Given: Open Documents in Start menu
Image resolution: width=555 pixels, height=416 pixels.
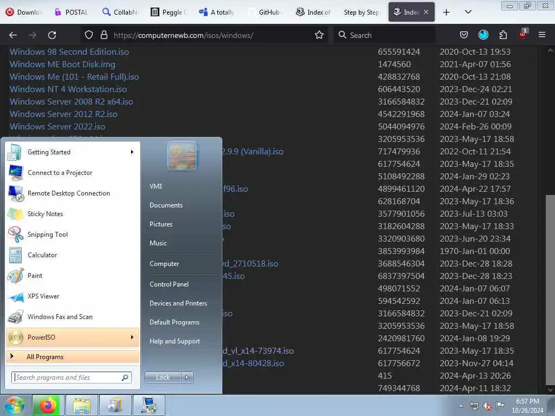Looking at the screenshot, I should (166, 205).
